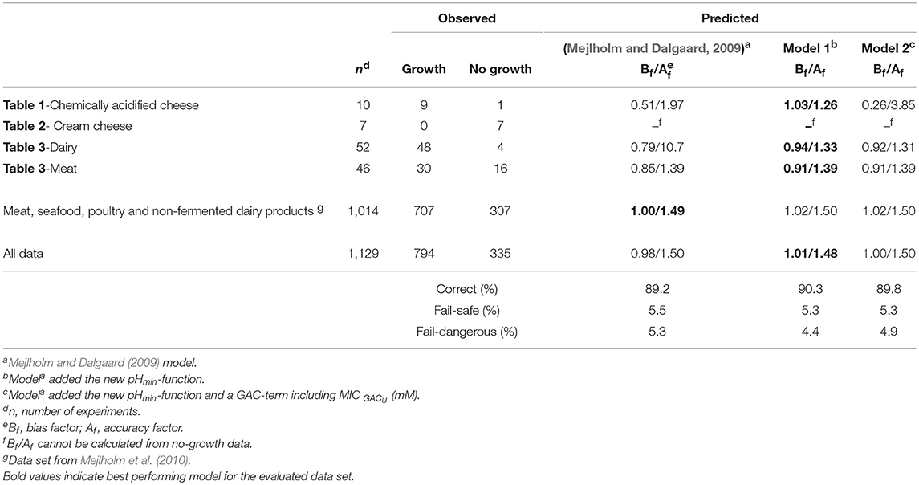Click the Growth column header

(424, 69)
